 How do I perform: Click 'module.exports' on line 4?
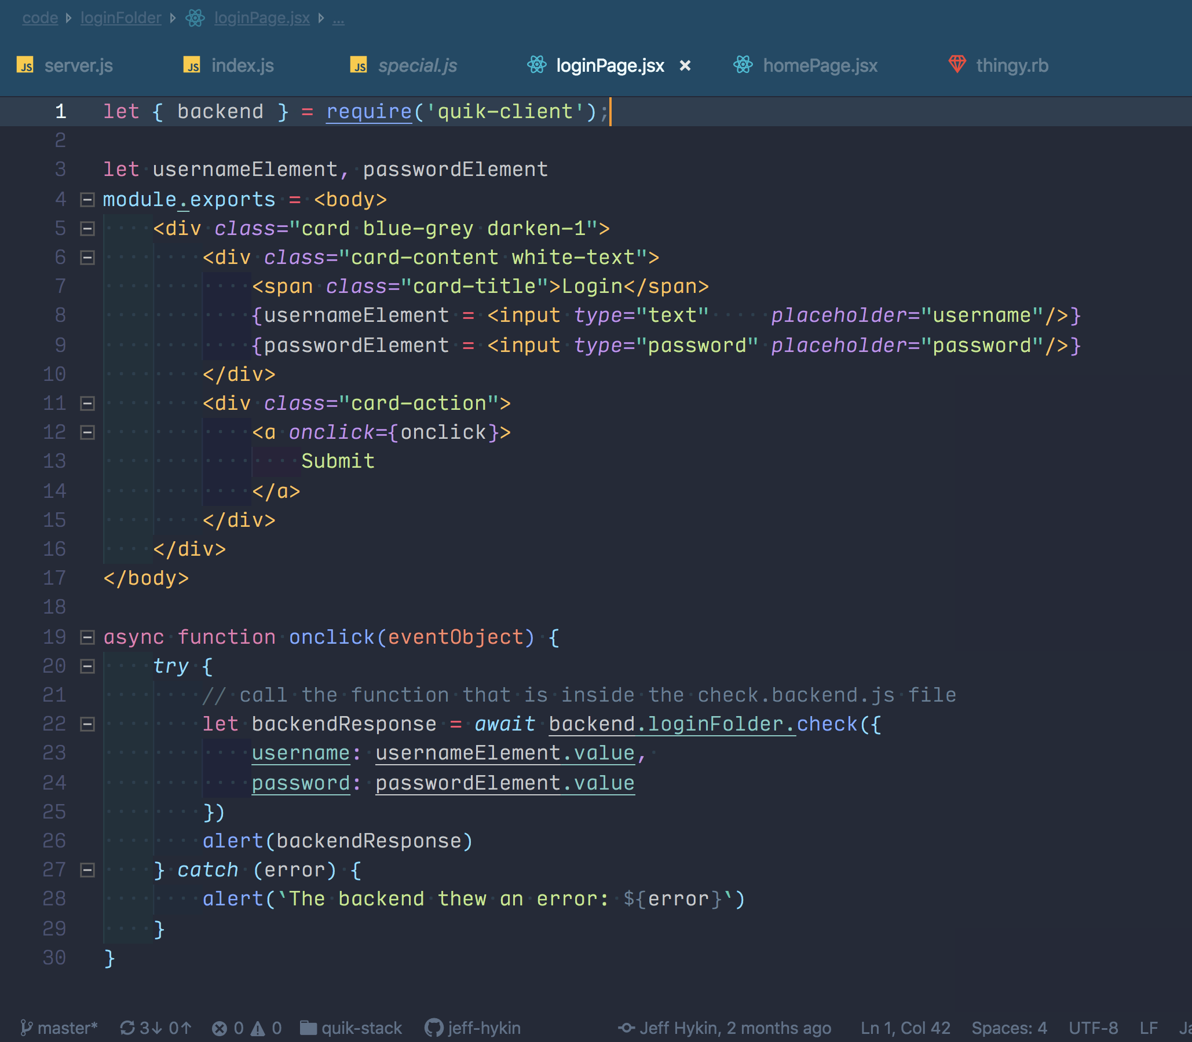(x=189, y=200)
